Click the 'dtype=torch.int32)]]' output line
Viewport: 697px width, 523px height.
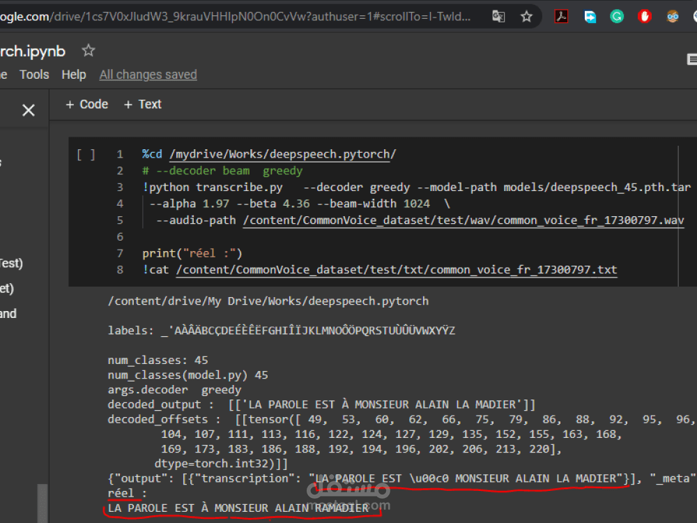pyautogui.click(x=221, y=464)
